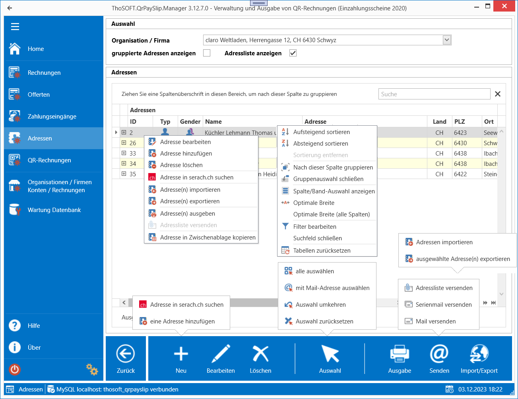This screenshot has height=399, width=518.
Task: Choose Aufsteigend sortieren
Action: click(327, 132)
